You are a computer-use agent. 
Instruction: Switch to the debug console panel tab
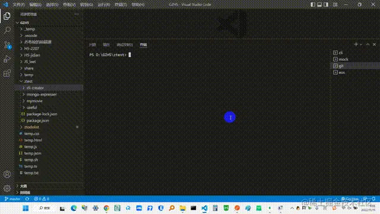coord(125,45)
